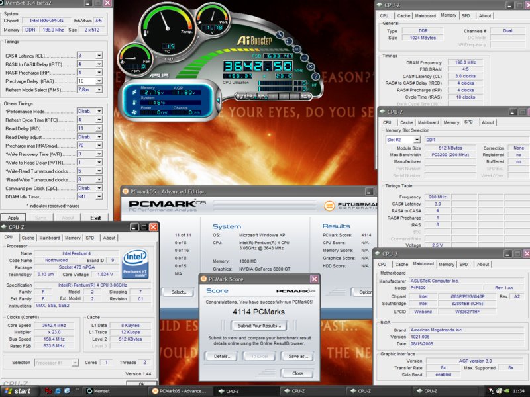Click Show Desktop quick launch icon
530x397 pixels.
pos(67,391)
